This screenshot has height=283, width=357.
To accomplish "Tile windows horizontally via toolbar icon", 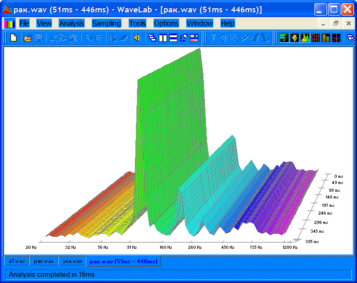I will pyautogui.click(x=173, y=38).
